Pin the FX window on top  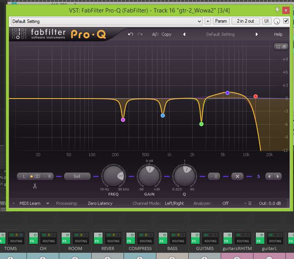[277, 10]
